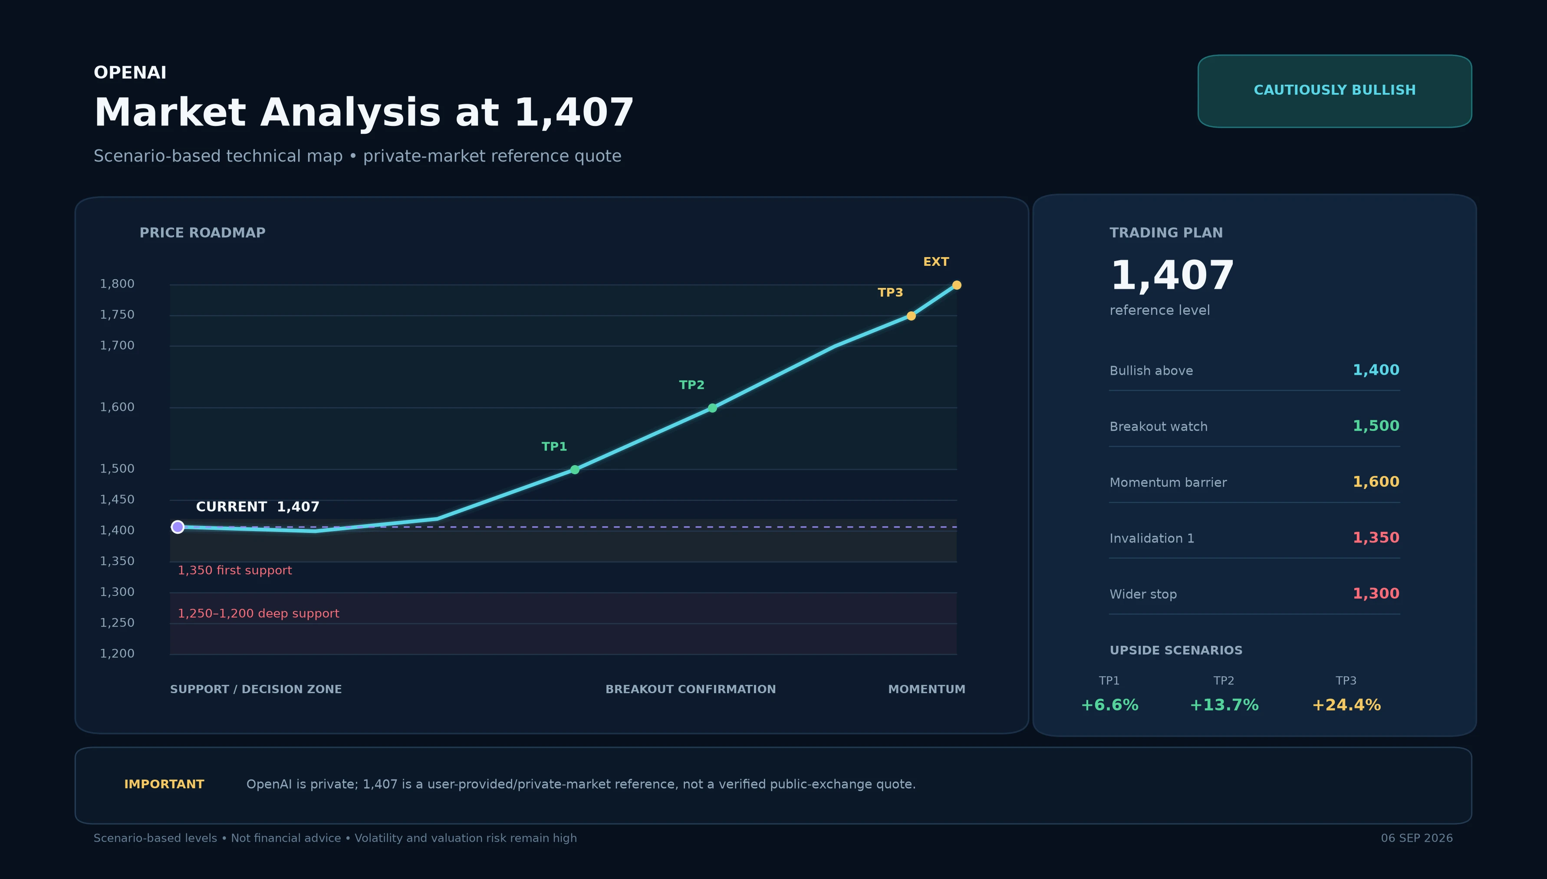Image resolution: width=1547 pixels, height=879 pixels.
Task: Click the 1,200 y-axis label
Action: [117, 653]
